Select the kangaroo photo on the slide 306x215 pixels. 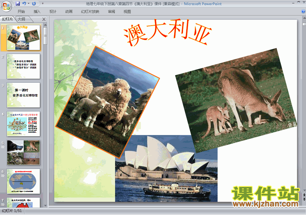pyautogui.click(x=236, y=101)
